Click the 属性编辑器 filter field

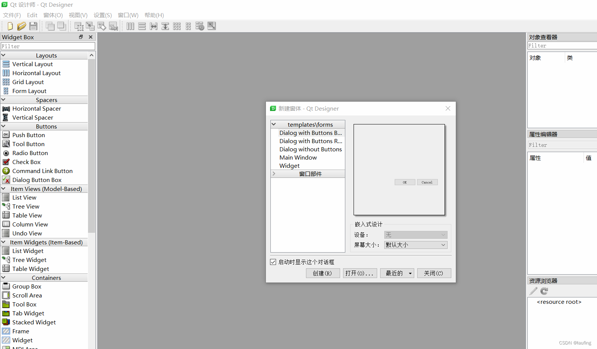[562, 145]
